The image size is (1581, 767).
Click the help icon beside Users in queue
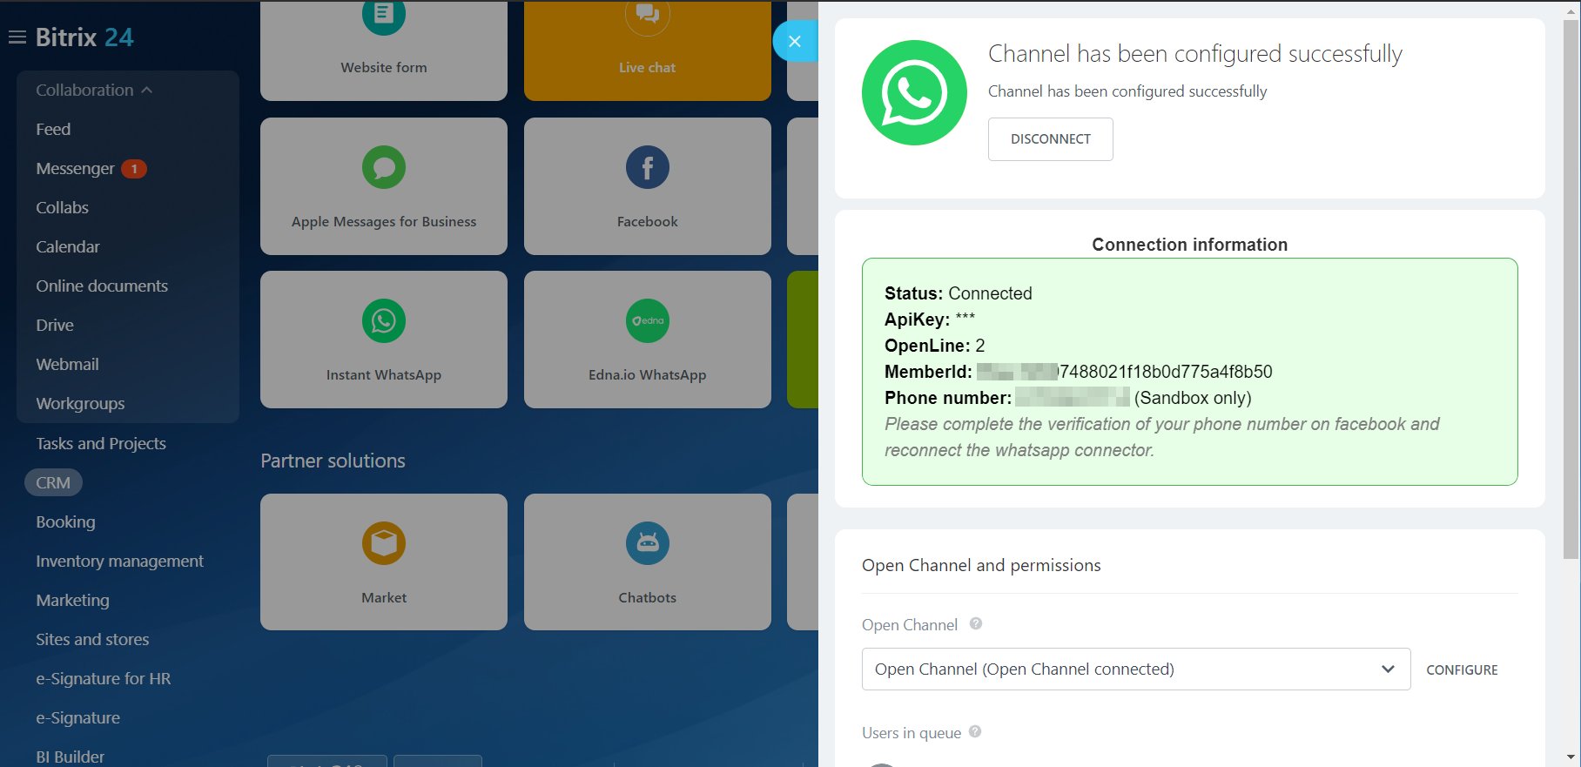pos(975,731)
